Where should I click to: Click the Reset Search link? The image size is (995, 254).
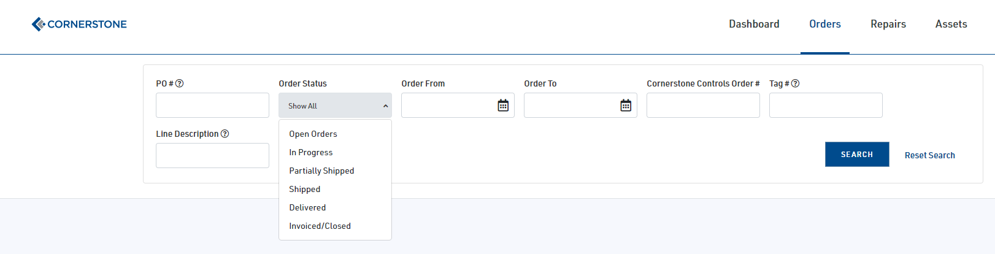click(x=929, y=155)
